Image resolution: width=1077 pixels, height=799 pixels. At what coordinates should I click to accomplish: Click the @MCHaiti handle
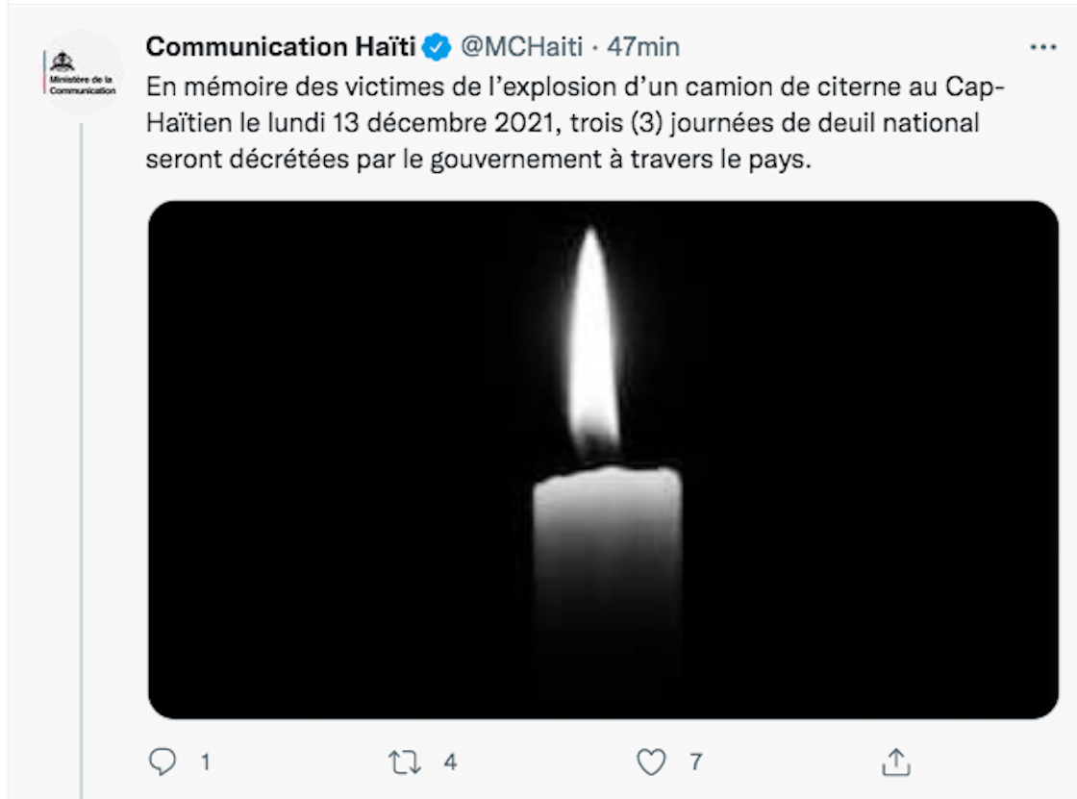[521, 47]
